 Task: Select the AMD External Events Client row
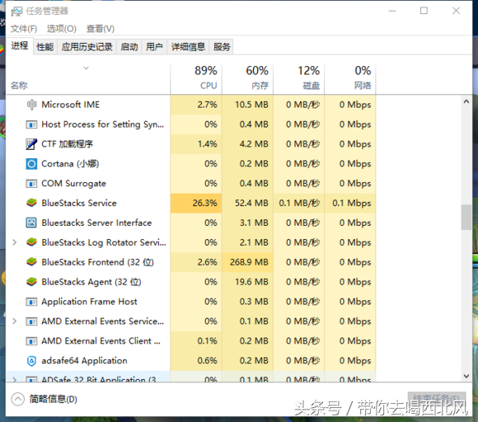191,341
